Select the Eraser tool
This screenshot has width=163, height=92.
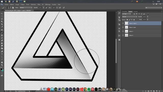[2, 40]
